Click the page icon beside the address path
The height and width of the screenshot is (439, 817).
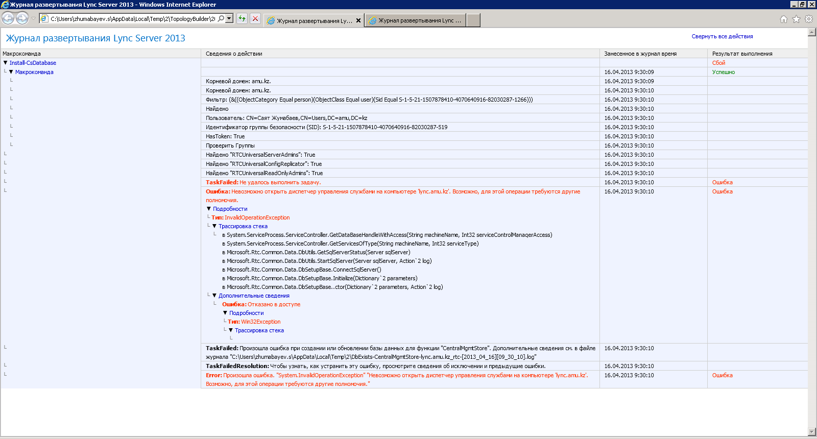(x=44, y=19)
